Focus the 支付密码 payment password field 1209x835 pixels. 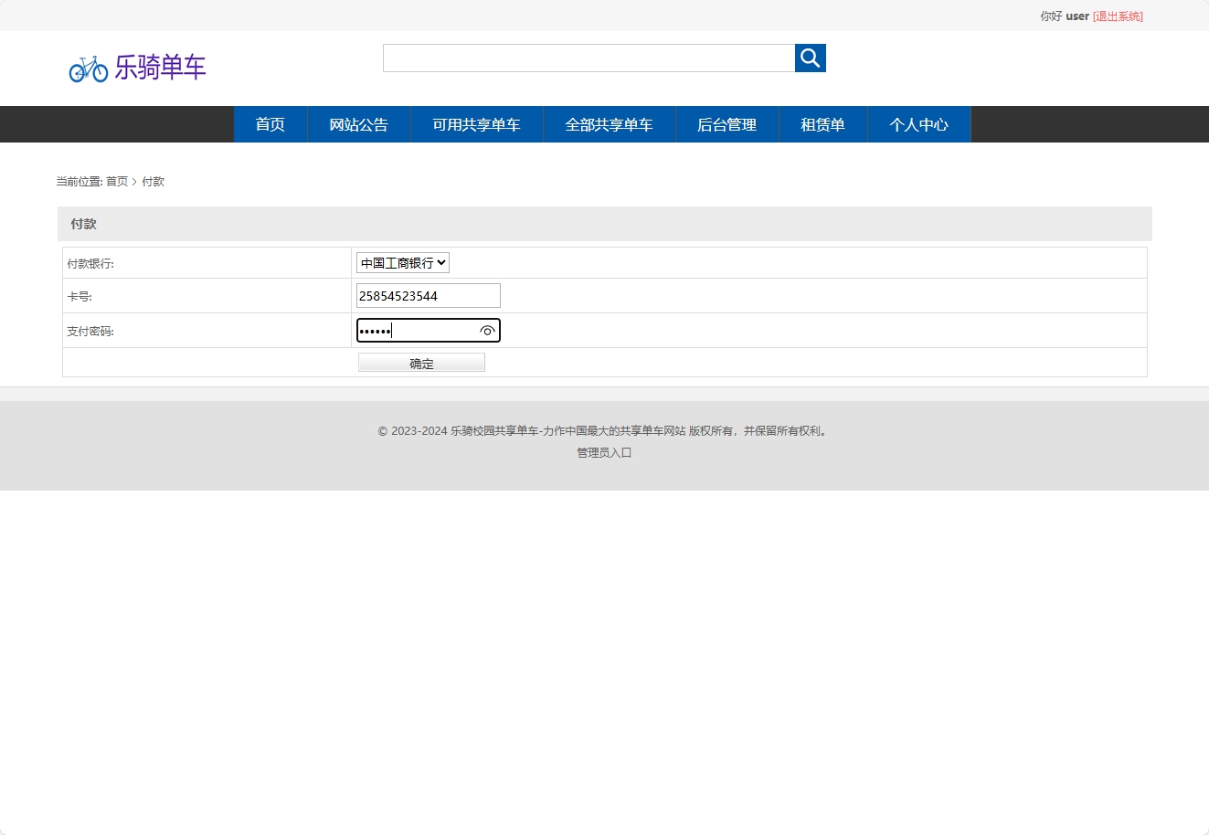point(420,331)
